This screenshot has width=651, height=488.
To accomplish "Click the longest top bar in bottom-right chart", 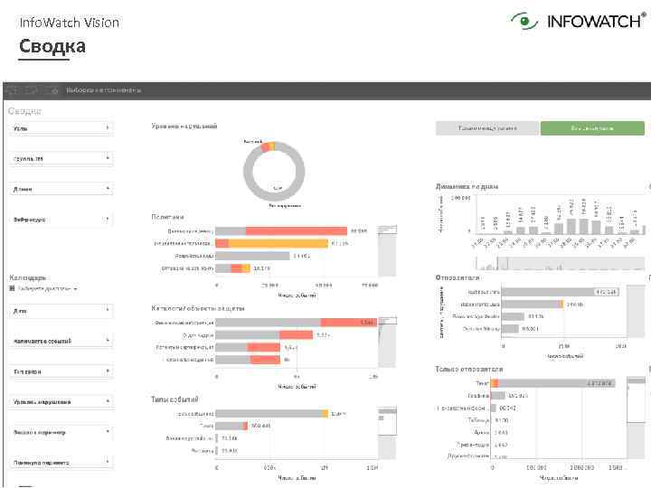I will tap(553, 383).
